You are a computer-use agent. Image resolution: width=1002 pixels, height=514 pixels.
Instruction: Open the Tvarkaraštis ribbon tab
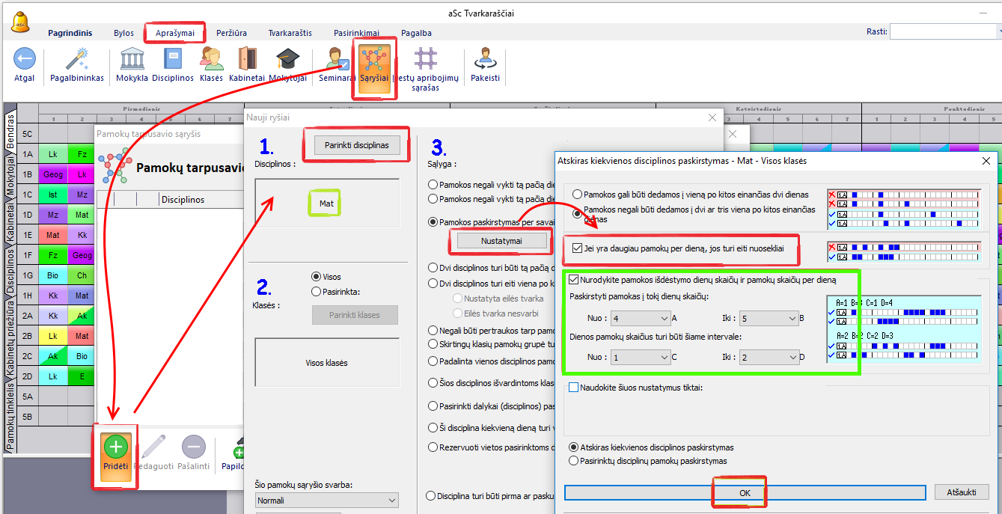pos(290,33)
